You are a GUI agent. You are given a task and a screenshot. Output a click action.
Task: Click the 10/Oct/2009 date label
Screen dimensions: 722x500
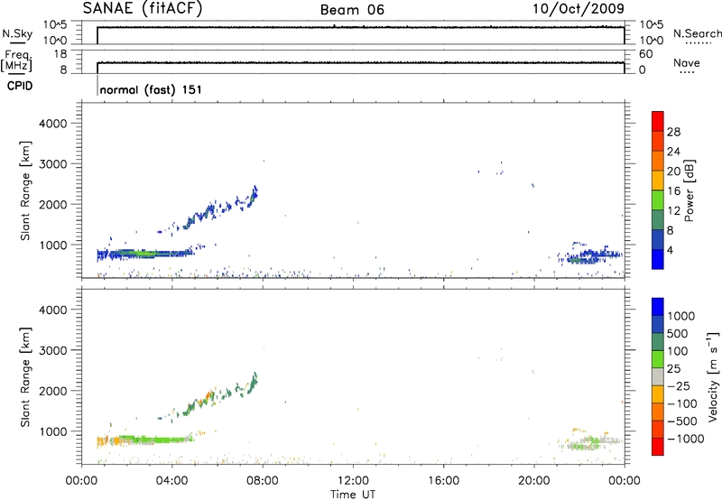(x=579, y=9)
